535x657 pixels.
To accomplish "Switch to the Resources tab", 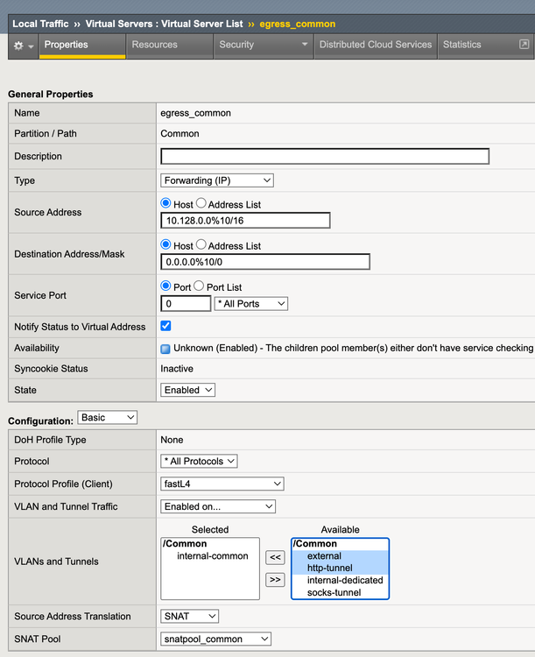I will click(x=154, y=45).
